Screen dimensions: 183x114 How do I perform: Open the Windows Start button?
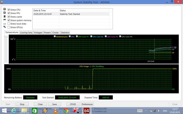pos(4,110)
